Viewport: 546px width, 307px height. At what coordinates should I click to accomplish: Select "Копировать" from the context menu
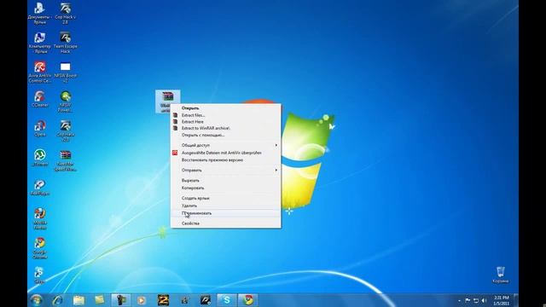225,188
